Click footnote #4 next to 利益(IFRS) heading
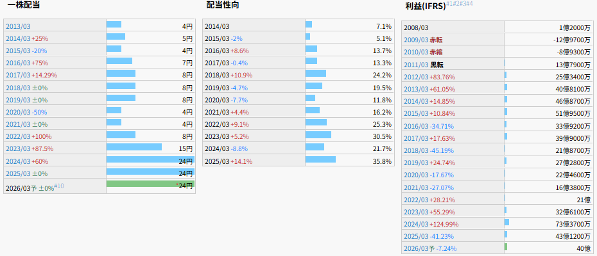Viewport: 597px width, 256px height. tap(469, 4)
